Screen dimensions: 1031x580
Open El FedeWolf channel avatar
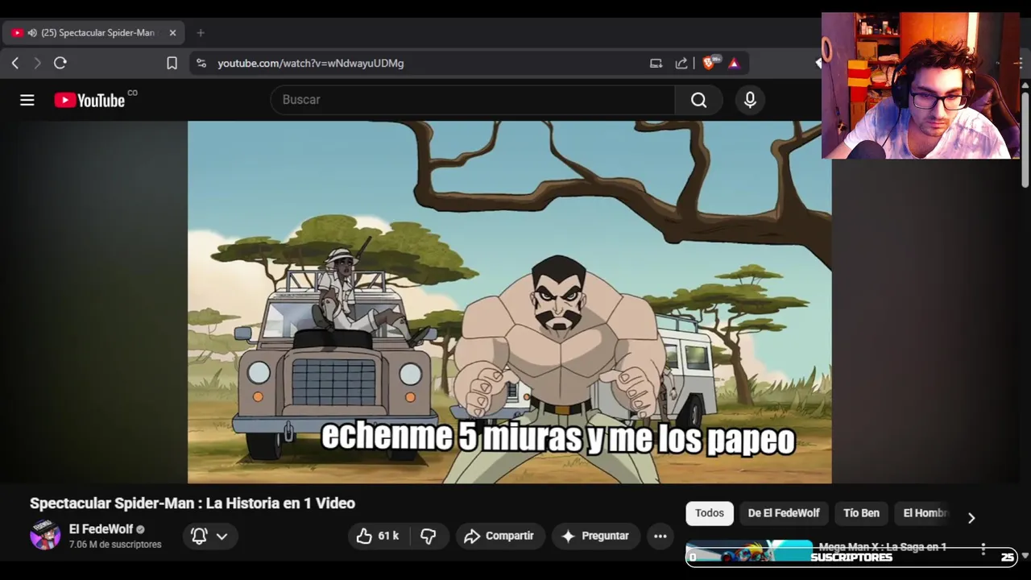point(45,536)
